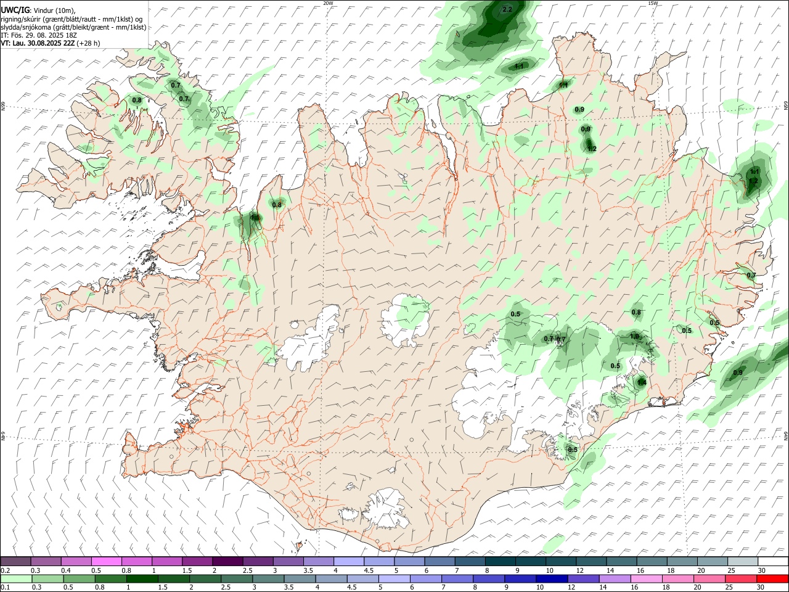The width and height of the screenshot is (789, 592).
Task: Click the light grey 25 swatch in snow legend
Action: [x=743, y=561]
